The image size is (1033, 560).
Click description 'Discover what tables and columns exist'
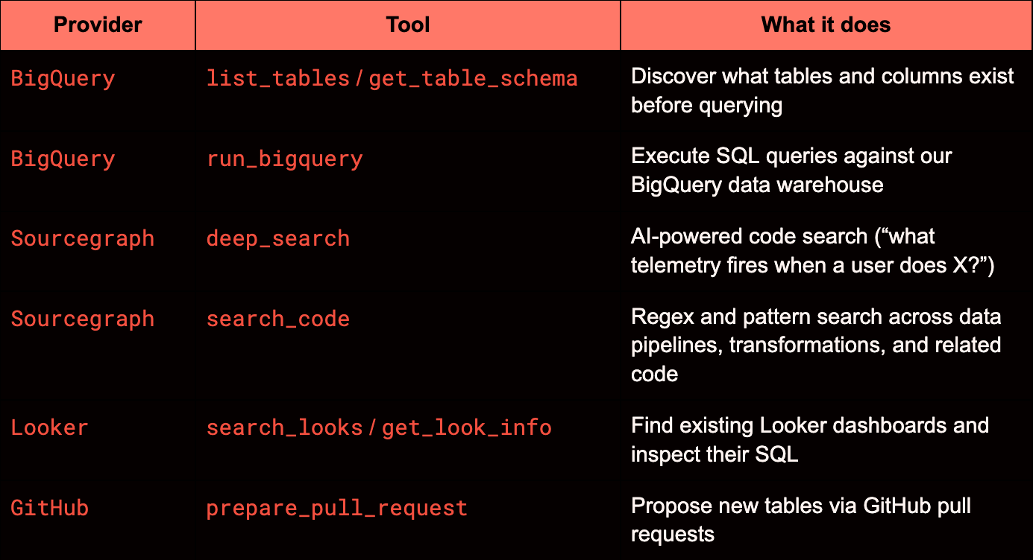823,76
